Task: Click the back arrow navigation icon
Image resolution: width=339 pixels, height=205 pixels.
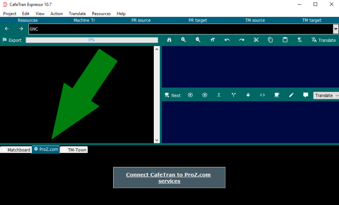Action: point(7,29)
